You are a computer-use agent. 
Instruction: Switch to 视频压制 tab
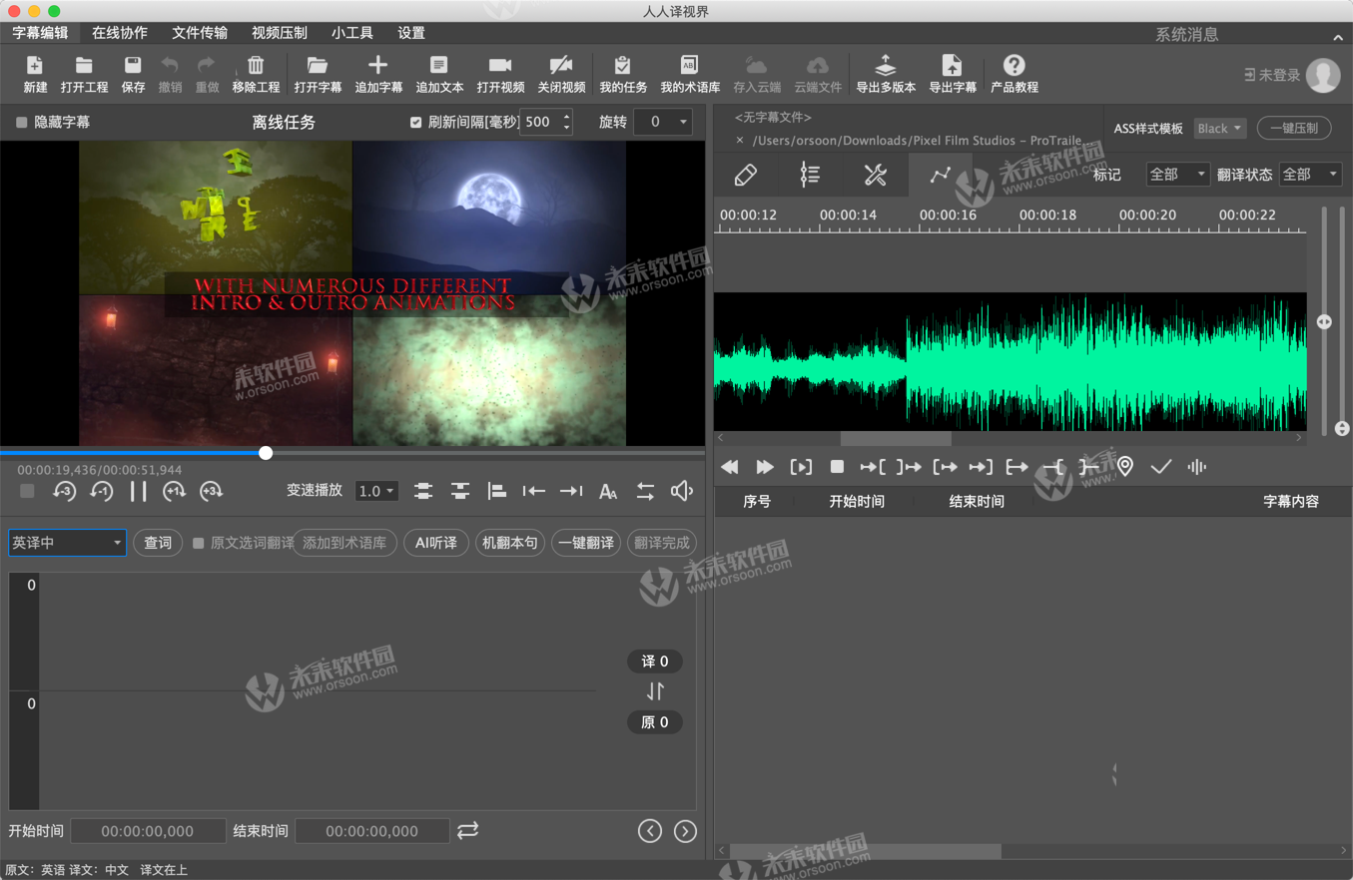tap(280, 32)
